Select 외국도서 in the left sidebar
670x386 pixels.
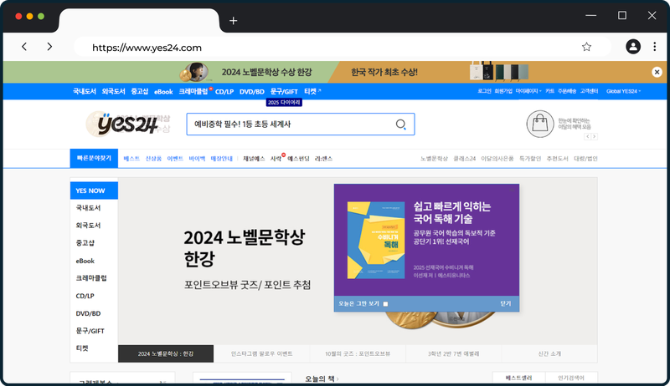click(x=88, y=226)
